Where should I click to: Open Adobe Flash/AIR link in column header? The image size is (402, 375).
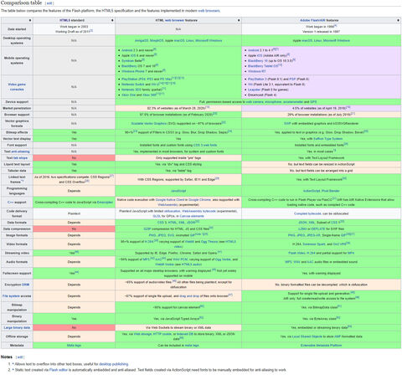pyautogui.click(x=309, y=20)
